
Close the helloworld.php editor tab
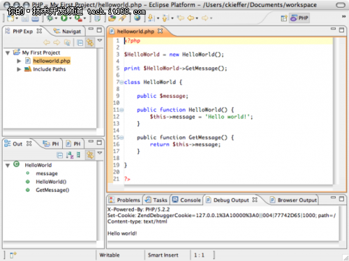160,31
